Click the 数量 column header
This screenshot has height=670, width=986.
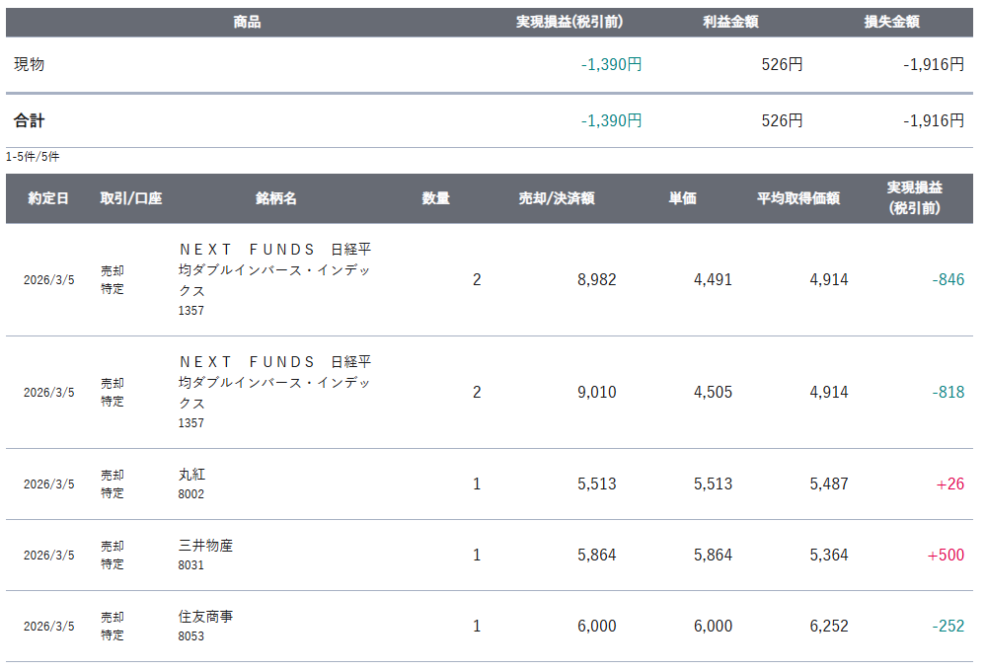tap(435, 198)
